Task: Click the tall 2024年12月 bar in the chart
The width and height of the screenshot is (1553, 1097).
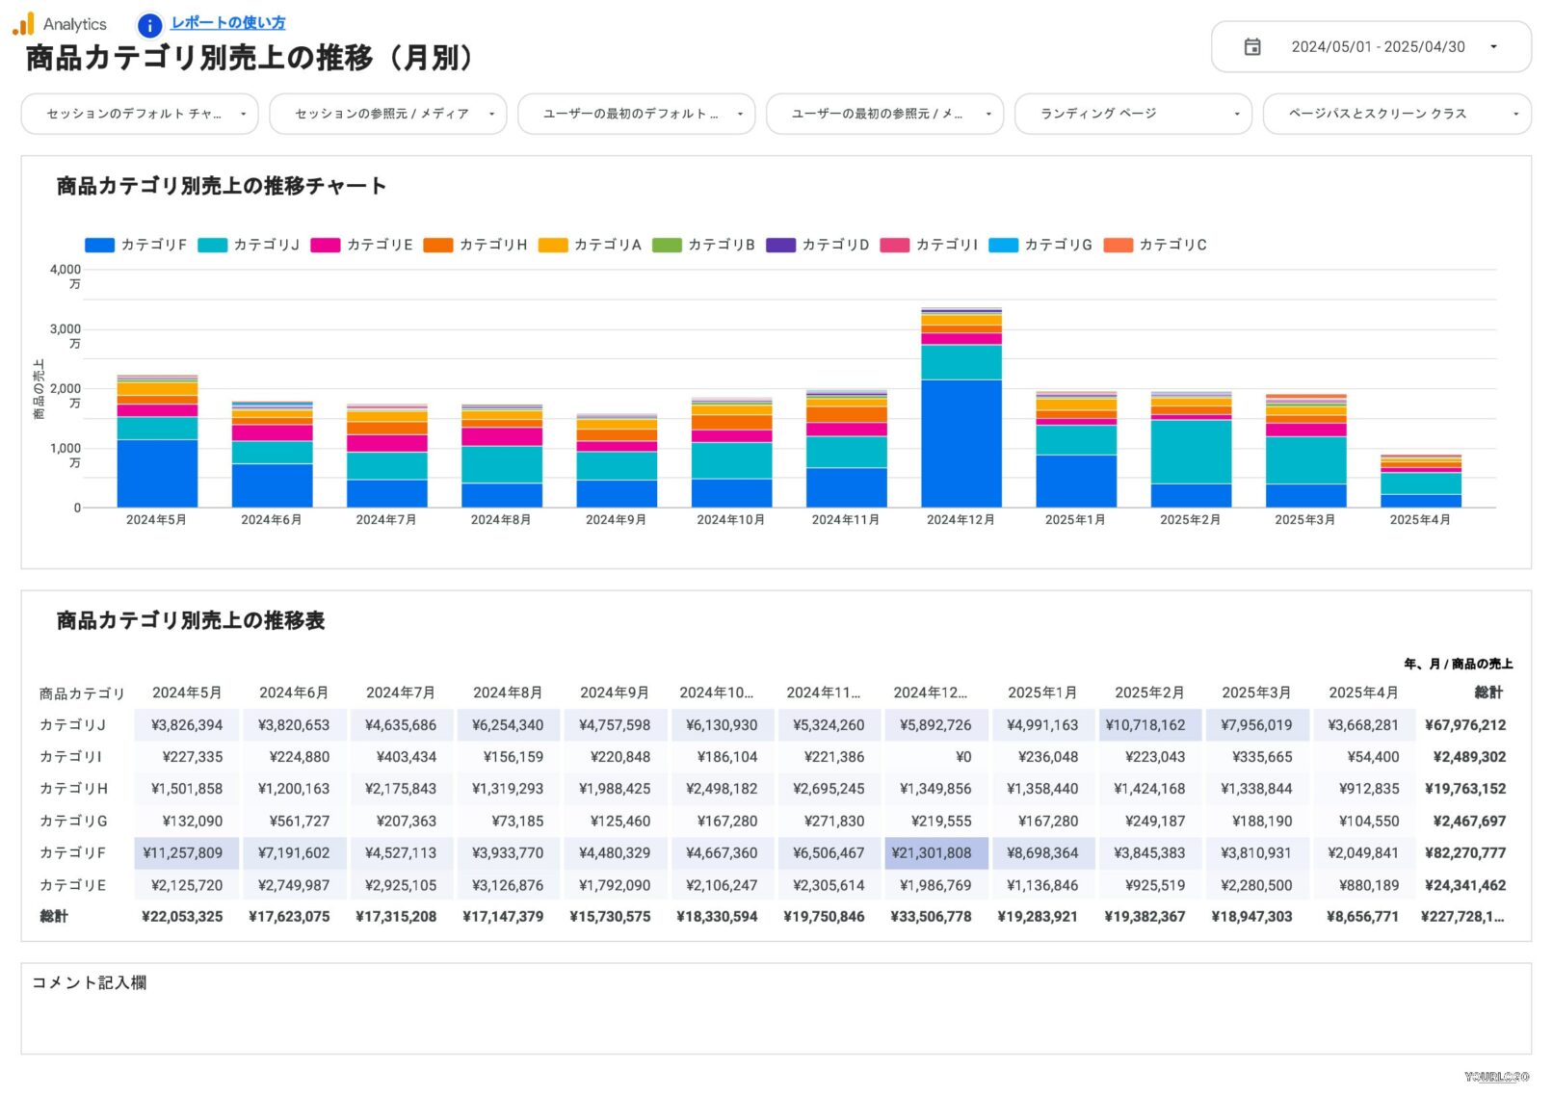Action: [x=961, y=405]
